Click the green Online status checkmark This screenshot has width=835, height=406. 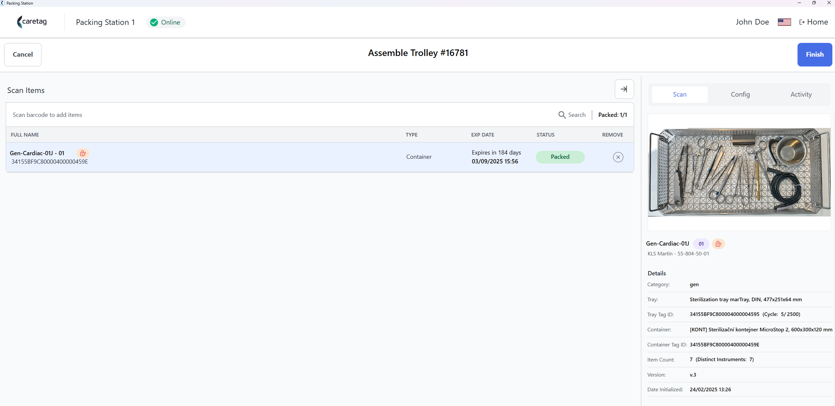[154, 22]
